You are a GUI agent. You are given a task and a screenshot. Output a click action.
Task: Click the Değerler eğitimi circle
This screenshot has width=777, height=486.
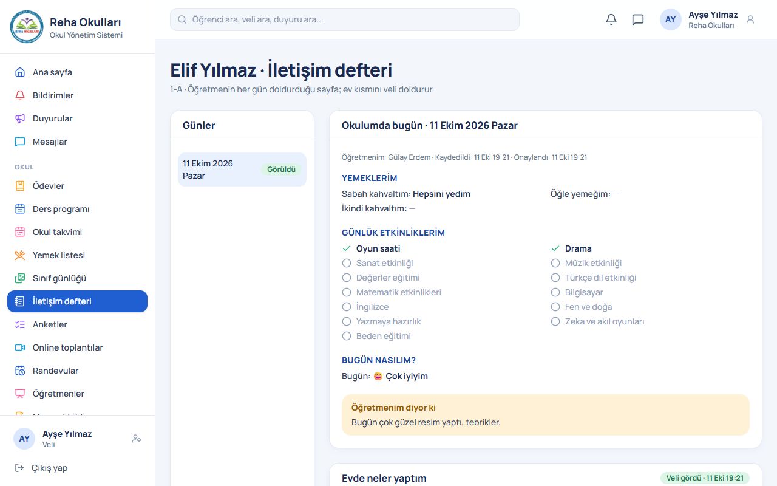[347, 278]
